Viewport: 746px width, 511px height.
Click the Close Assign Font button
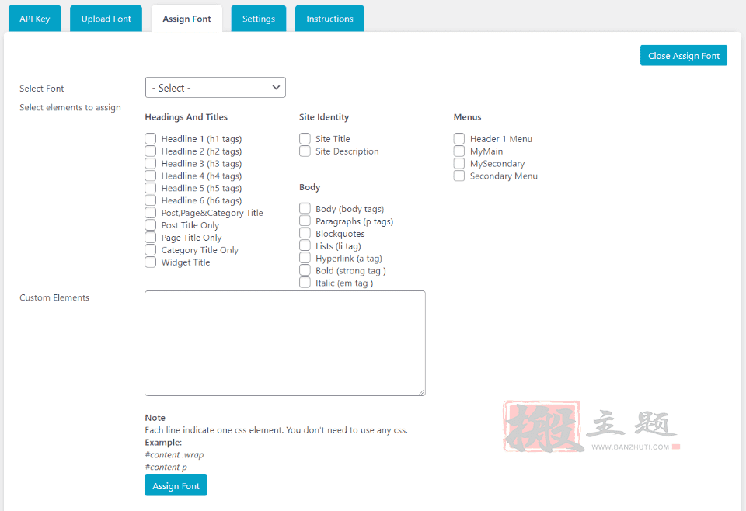pyautogui.click(x=684, y=56)
